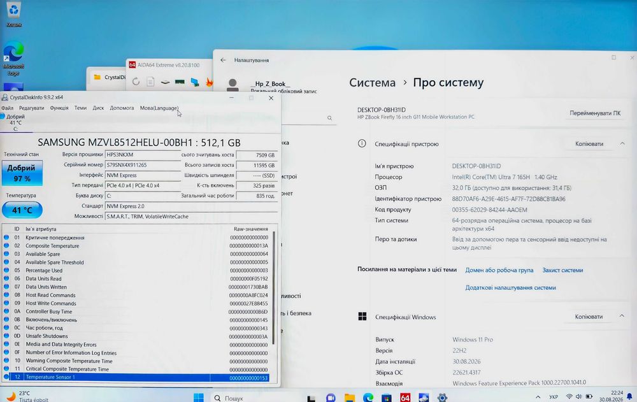Click the УКР language indicator

tap(554, 397)
